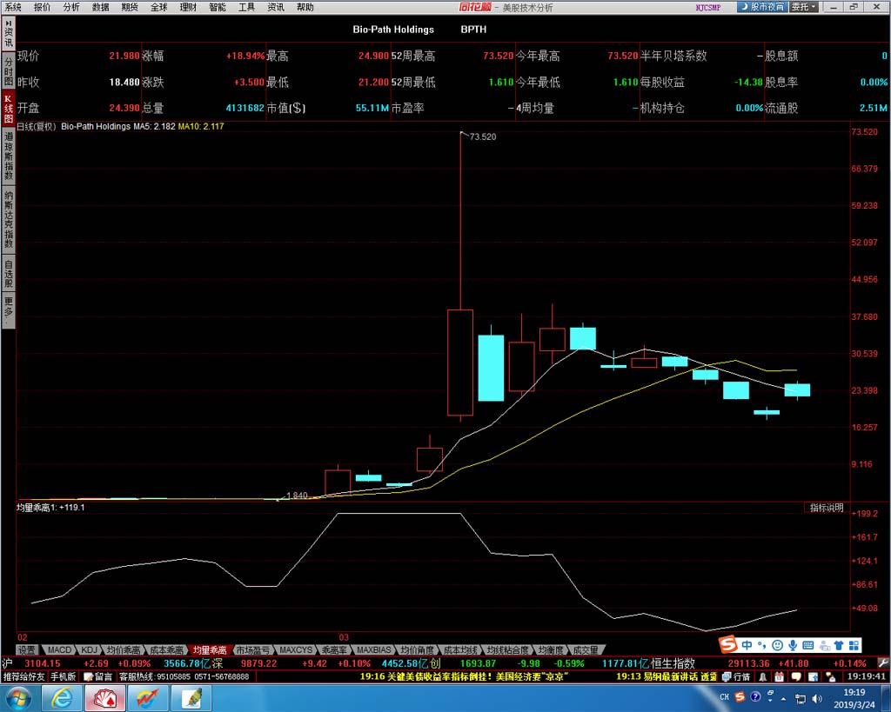
Task: Click the Sogou microphone voice input icon
Action: (x=793, y=645)
